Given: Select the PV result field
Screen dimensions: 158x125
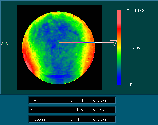Looking at the screenshot, I should (72, 100).
